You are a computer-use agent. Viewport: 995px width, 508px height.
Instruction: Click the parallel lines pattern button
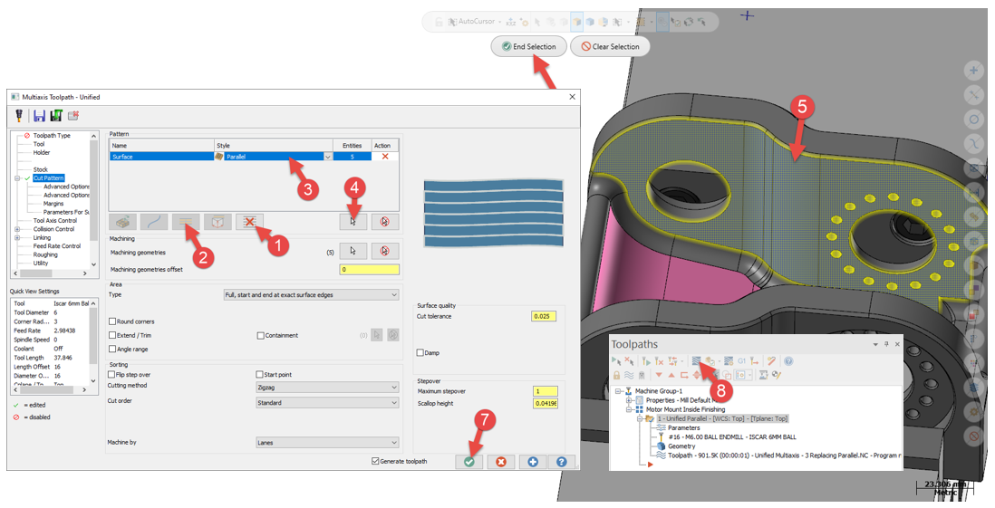[185, 221]
